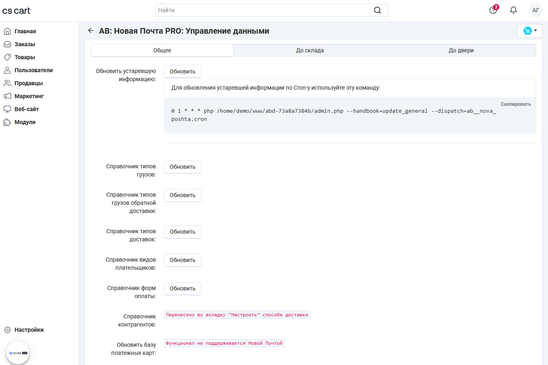The width and height of the screenshot is (548, 365).
Task: Click Скопировать to copy cron command
Action: 516,104
